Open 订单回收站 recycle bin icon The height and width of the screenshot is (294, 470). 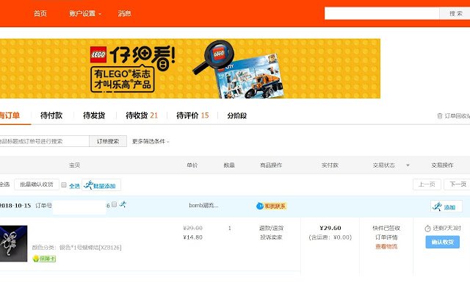click(440, 116)
